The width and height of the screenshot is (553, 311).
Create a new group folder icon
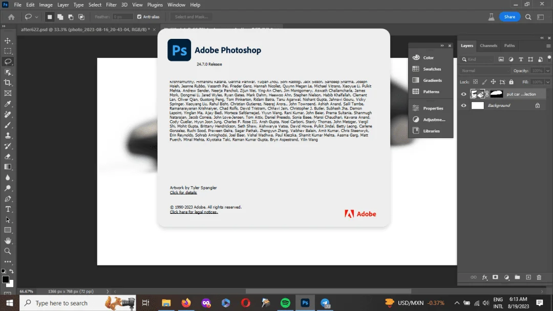pyautogui.click(x=517, y=278)
